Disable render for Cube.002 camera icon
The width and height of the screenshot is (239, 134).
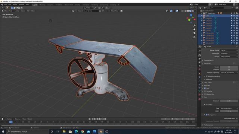[x=237, y=21]
